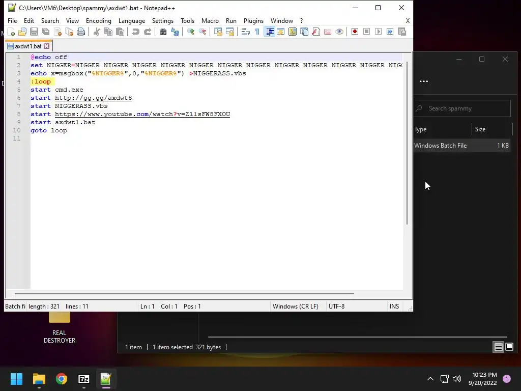Screen dimensions: 521x391
Task: Click the Save Recorded Macro icon
Action: [402, 32]
